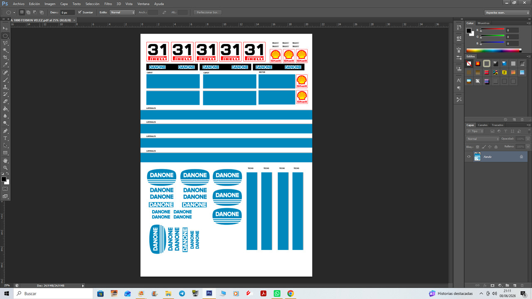This screenshot has width=532, height=299.
Task: Open the Brush Presets panel icon
Action: pos(459,58)
